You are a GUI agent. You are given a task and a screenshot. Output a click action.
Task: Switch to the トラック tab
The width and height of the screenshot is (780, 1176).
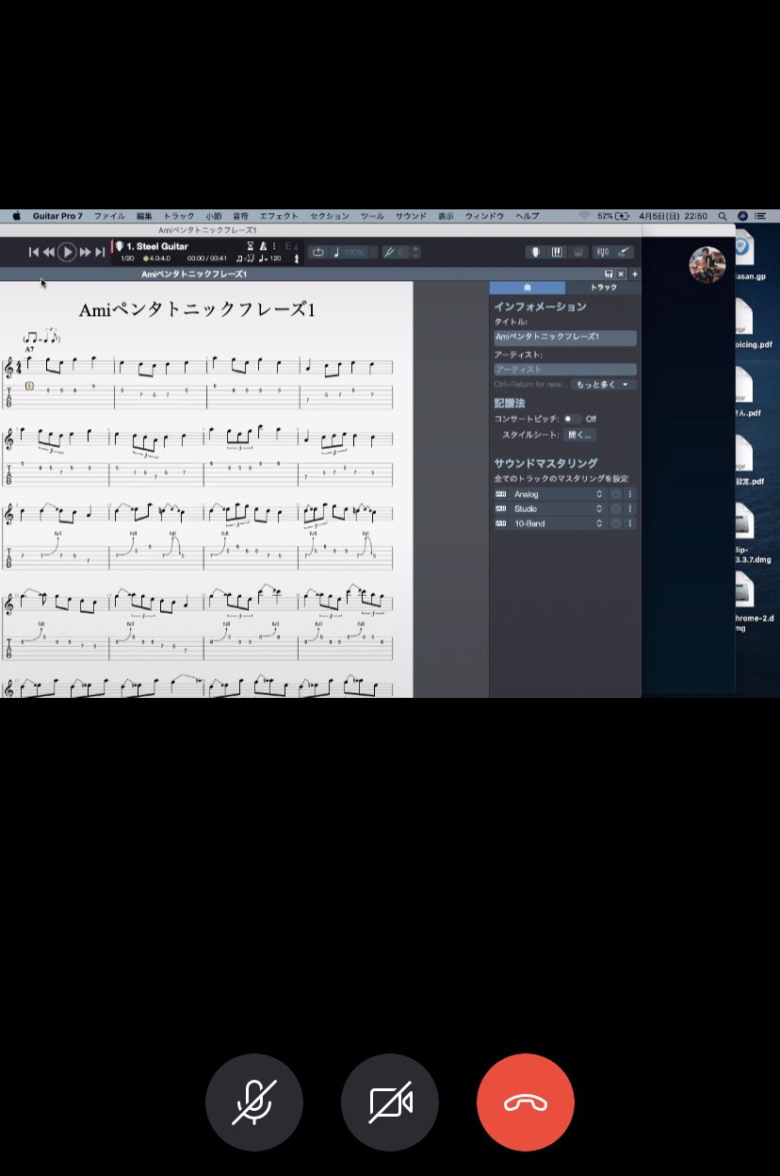(604, 287)
